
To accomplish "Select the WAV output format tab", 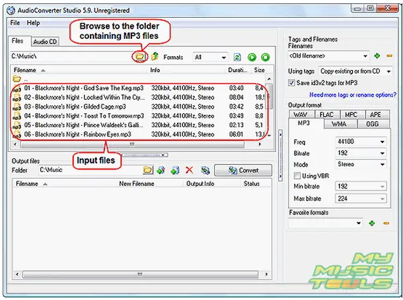I will click(x=300, y=115).
